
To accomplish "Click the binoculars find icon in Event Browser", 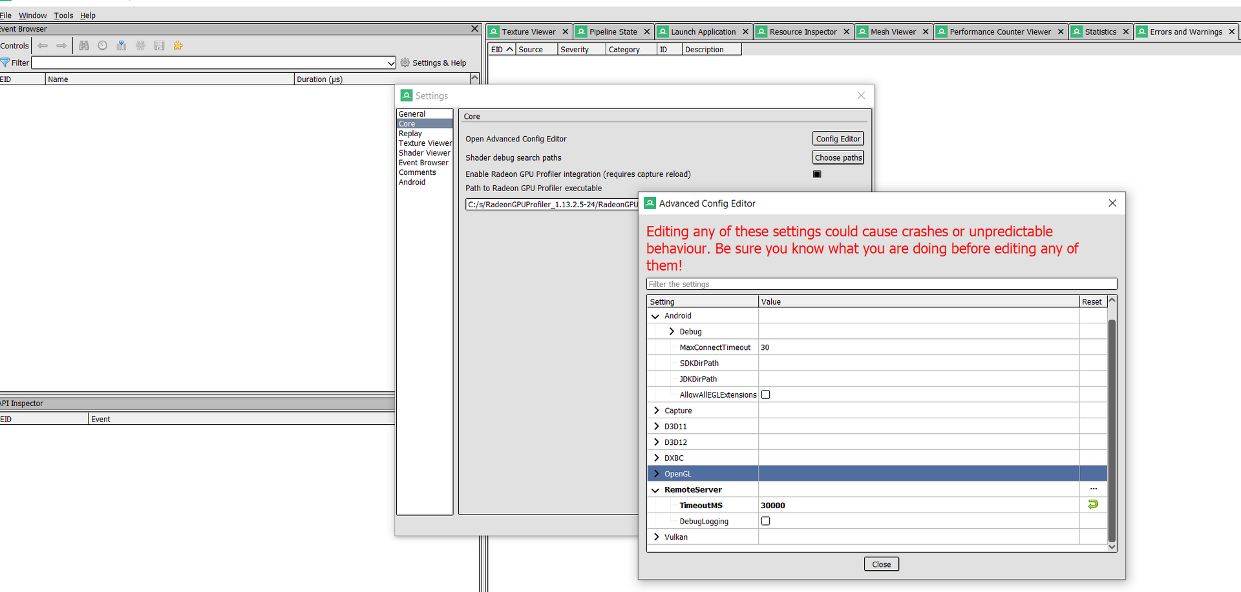I will coord(84,46).
